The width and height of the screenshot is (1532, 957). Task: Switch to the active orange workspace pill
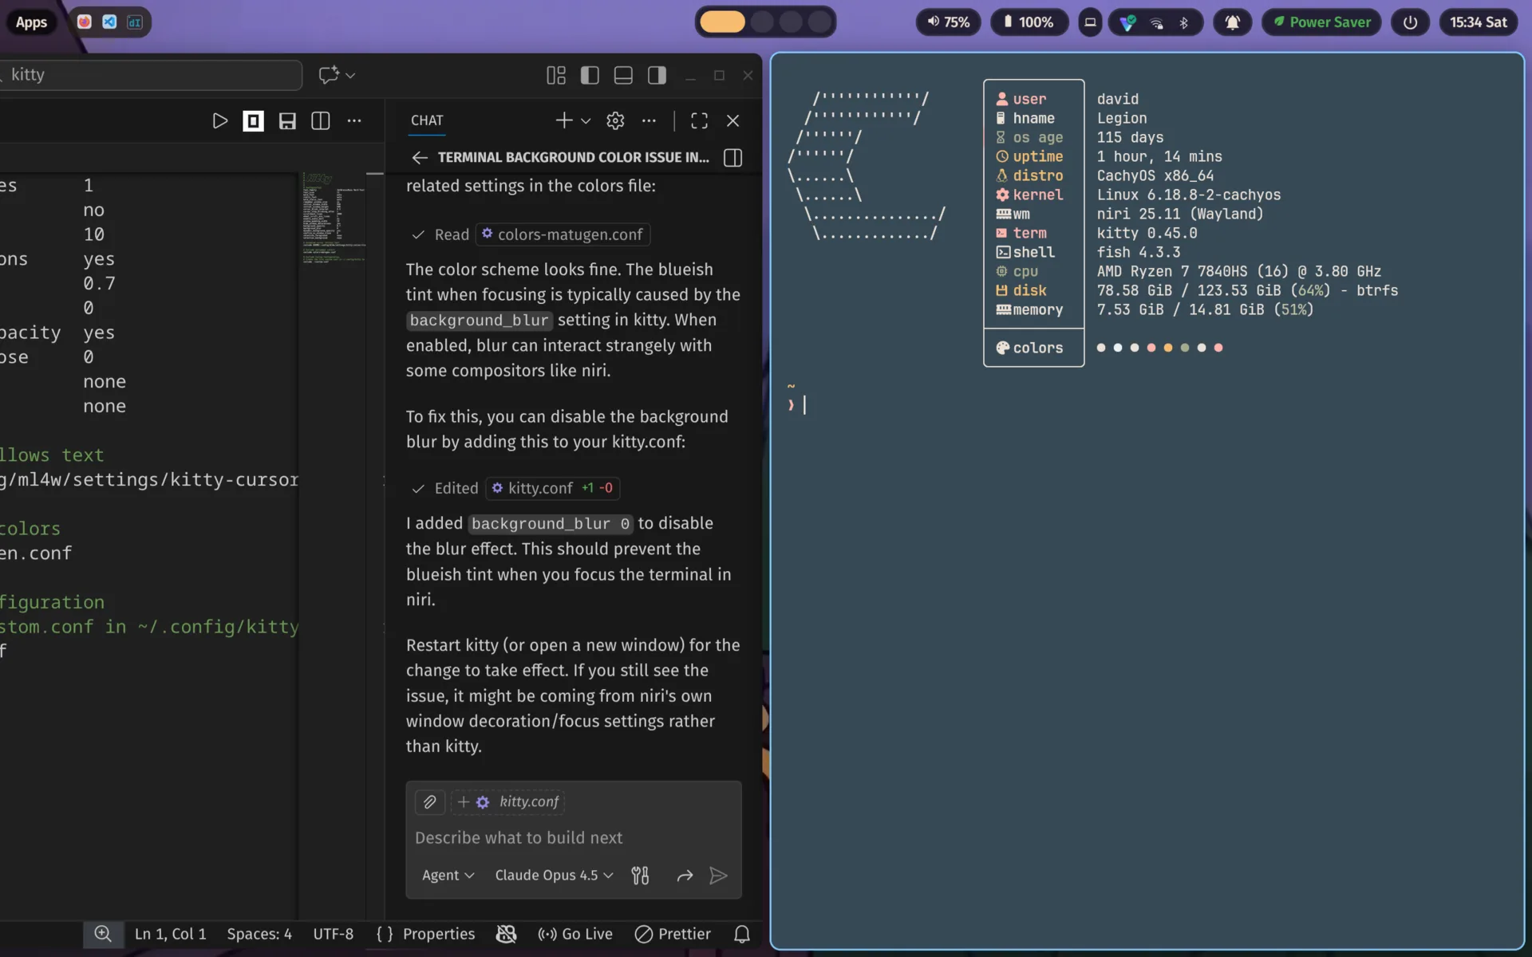[x=722, y=22]
